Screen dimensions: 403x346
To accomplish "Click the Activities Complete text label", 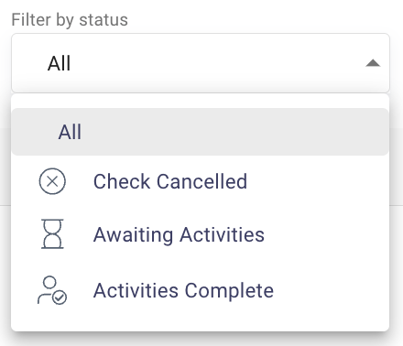I will tap(183, 290).
